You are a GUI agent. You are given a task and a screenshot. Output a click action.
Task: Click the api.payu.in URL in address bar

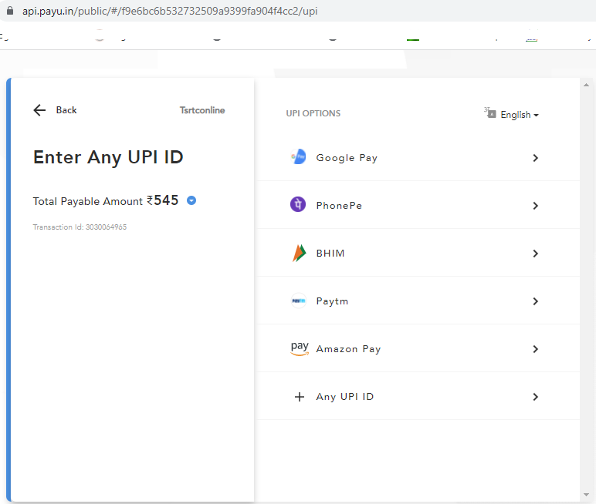click(170, 11)
